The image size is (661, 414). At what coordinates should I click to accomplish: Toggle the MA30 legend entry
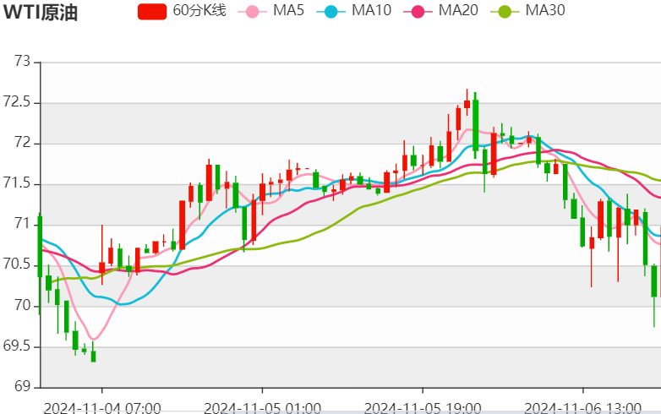tap(527, 10)
